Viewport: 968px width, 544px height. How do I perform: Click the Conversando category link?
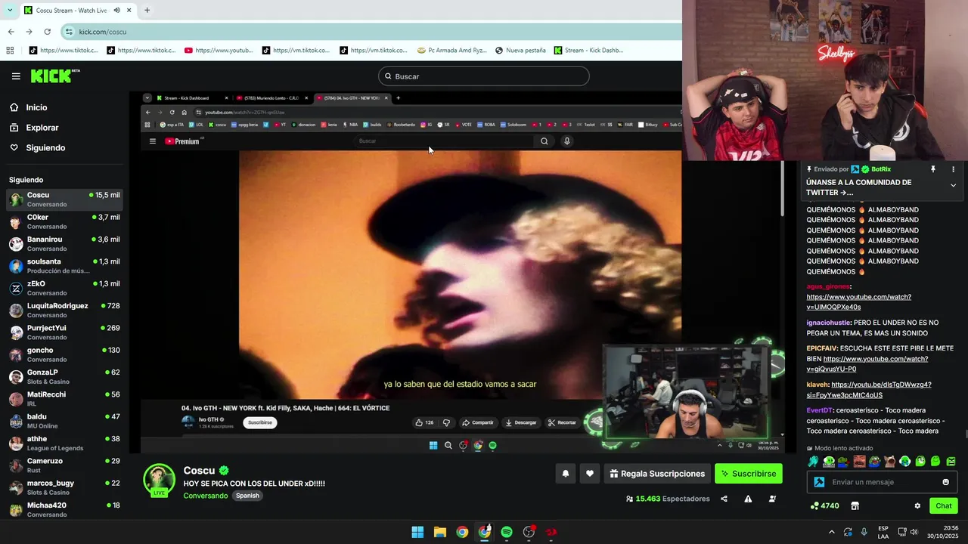click(205, 496)
